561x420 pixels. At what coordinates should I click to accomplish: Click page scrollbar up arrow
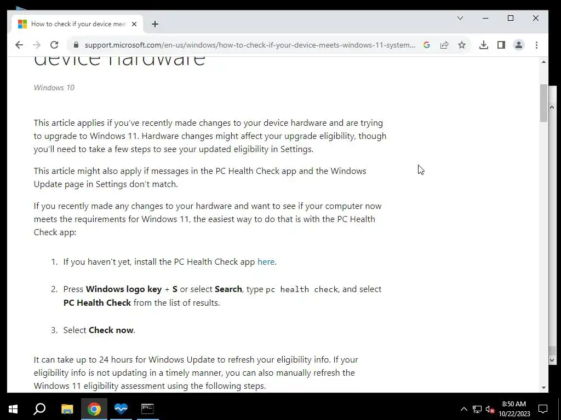click(x=543, y=62)
